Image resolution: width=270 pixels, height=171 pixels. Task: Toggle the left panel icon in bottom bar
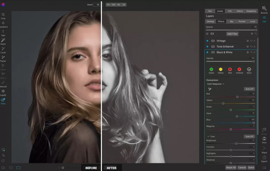coord(3,168)
